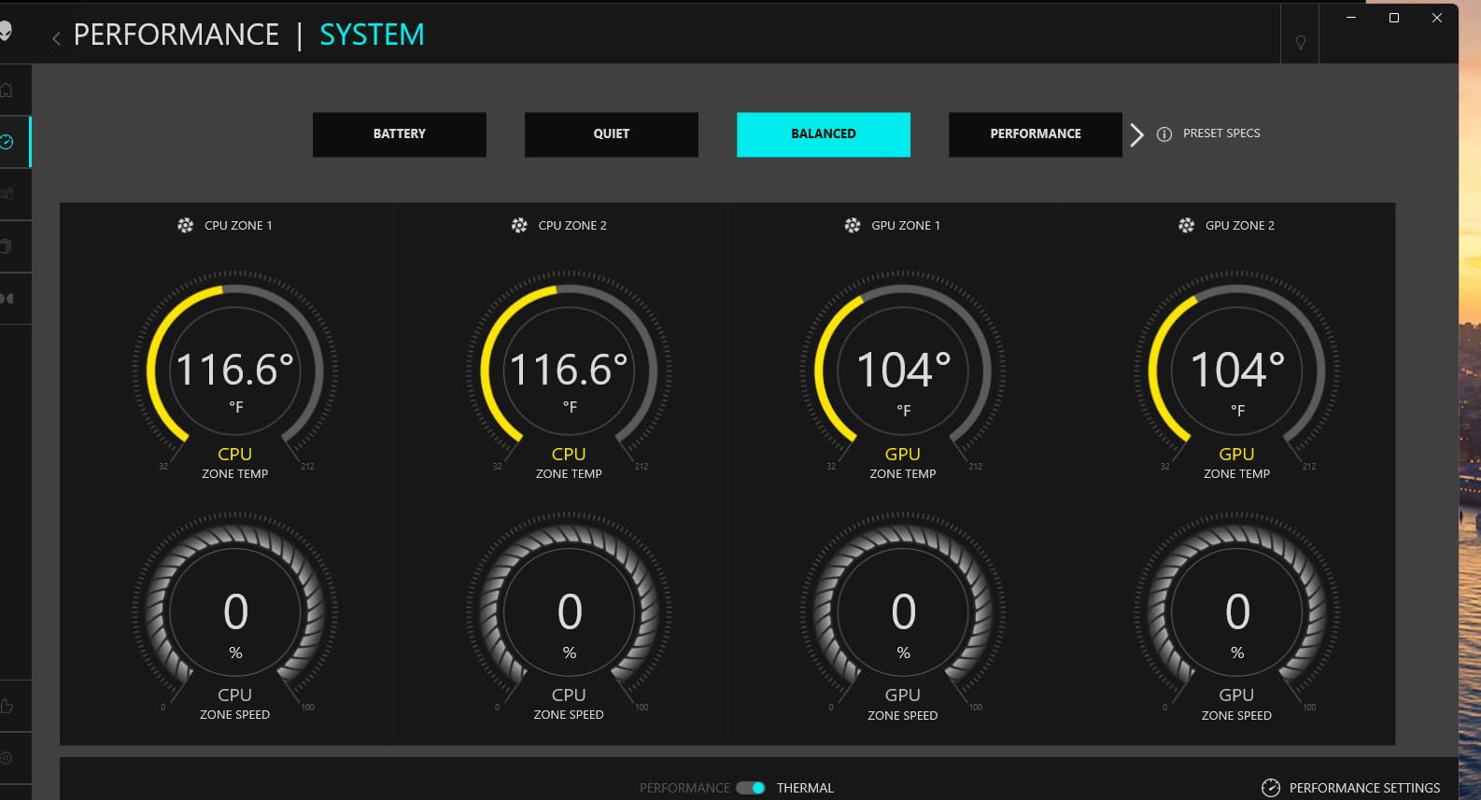Click the info icon beside PRESET SPECS

pyautogui.click(x=1164, y=134)
